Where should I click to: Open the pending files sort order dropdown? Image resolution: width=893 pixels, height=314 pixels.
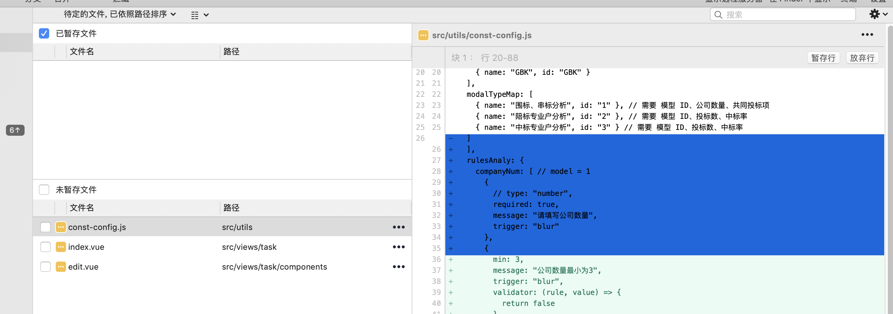pyautogui.click(x=120, y=14)
